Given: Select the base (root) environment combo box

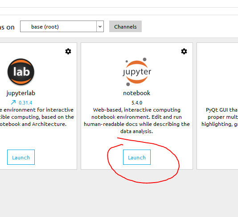Looking at the screenshot, I should pyautogui.click(x=62, y=26).
